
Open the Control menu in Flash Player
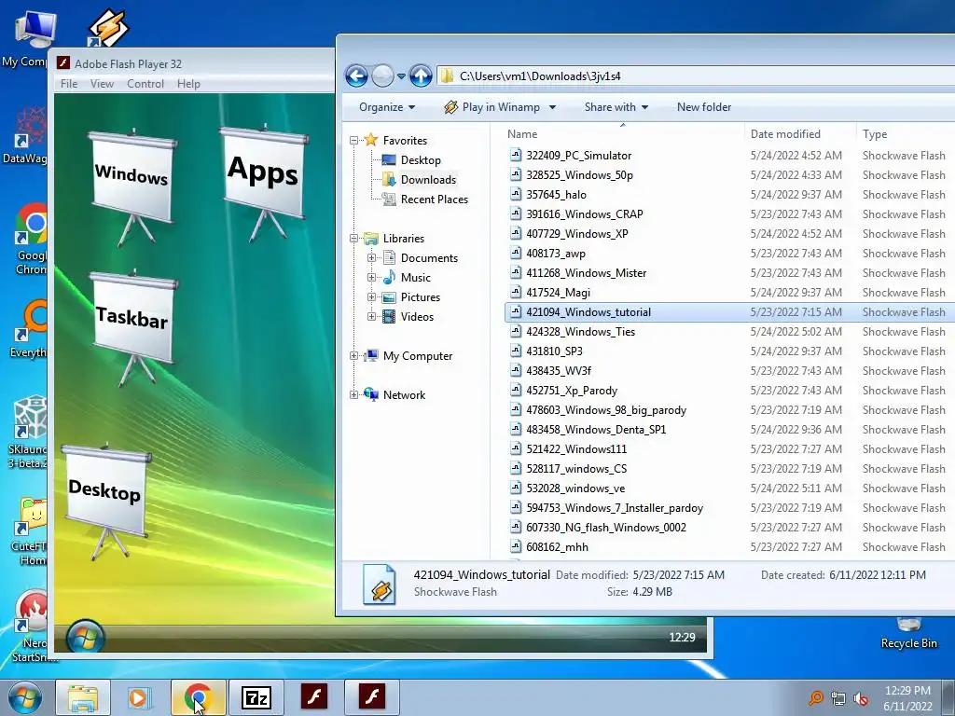(x=145, y=84)
